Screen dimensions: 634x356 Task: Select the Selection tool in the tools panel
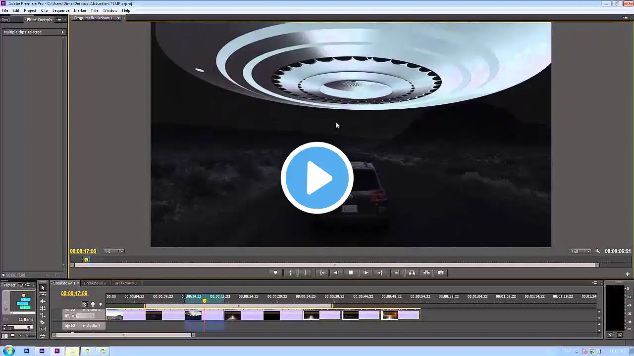pyautogui.click(x=43, y=287)
